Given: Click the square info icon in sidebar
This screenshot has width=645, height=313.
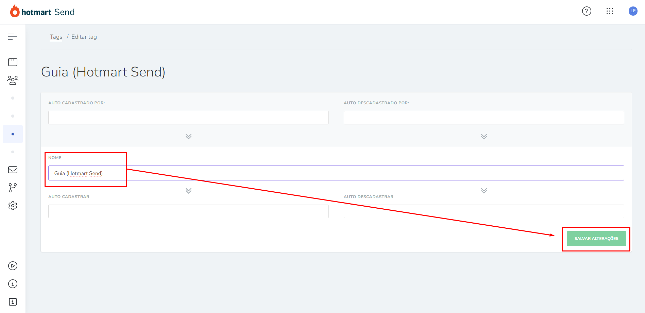Looking at the screenshot, I should (x=13, y=302).
